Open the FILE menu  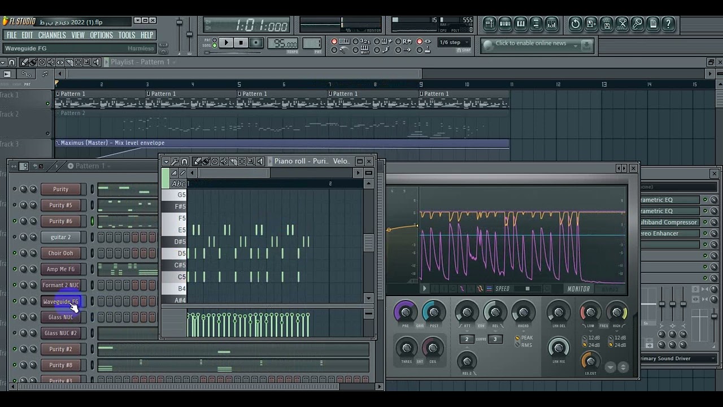pyautogui.click(x=11, y=35)
